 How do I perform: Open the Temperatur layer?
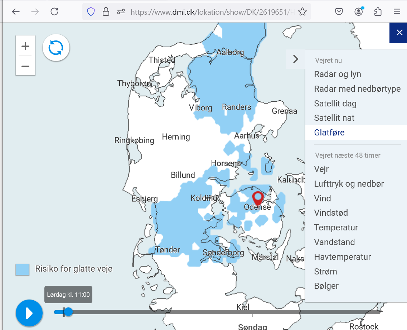point(336,228)
